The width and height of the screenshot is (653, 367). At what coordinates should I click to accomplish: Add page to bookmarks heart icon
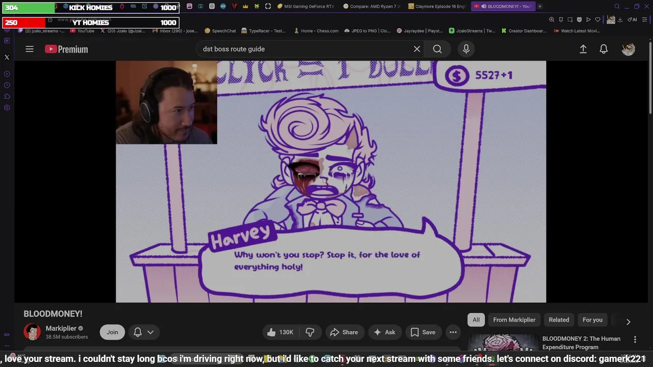pos(597,19)
